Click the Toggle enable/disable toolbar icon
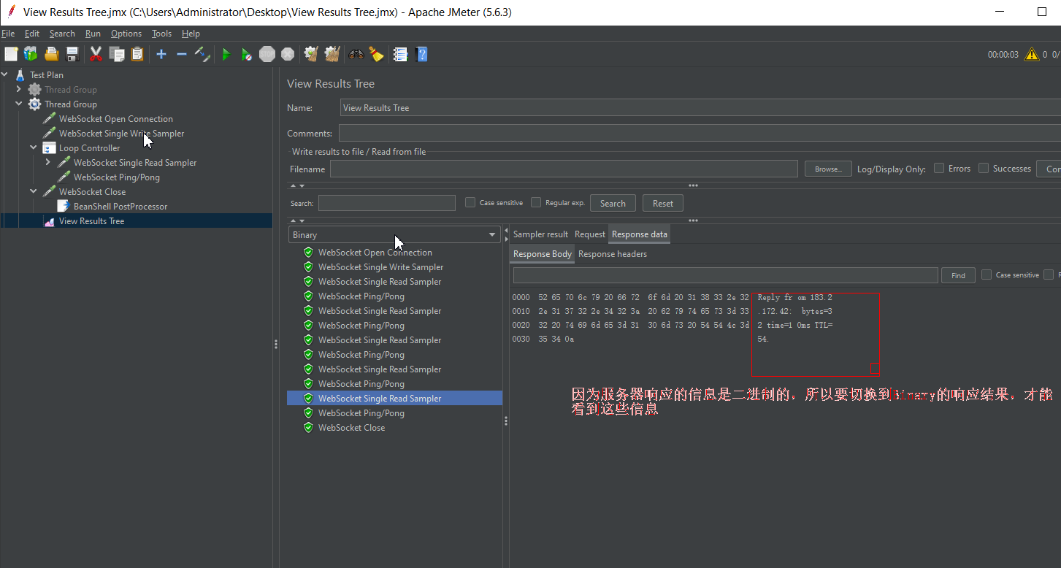 [x=202, y=54]
